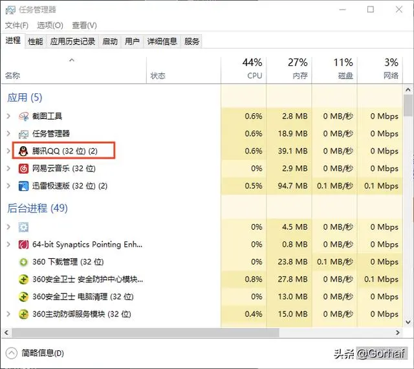Sort by the 状态 column header

coord(184,70)
